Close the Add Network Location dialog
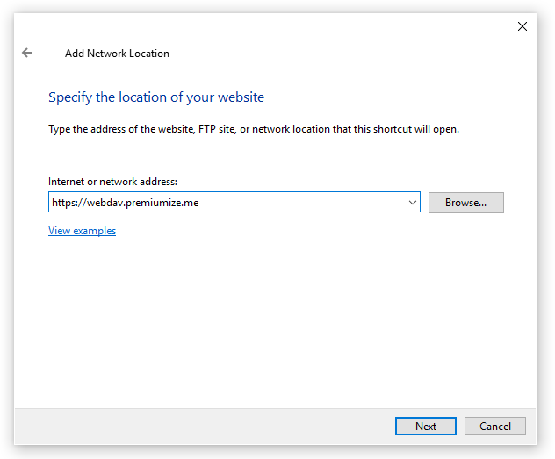555x459 pixels. (523, 26)
